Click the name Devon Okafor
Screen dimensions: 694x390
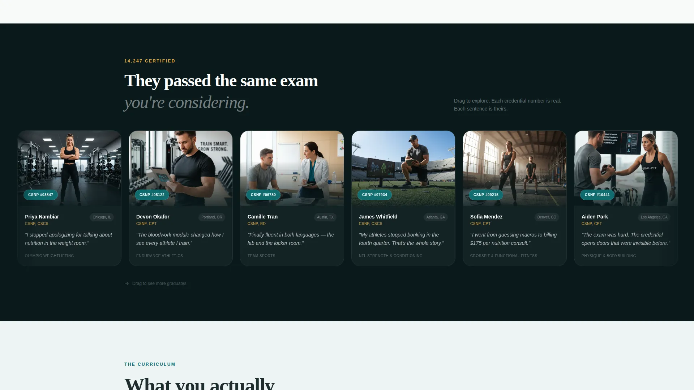[x=153, y=217]
